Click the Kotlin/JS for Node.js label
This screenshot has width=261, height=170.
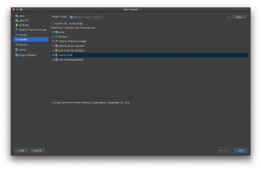(71, 51)
